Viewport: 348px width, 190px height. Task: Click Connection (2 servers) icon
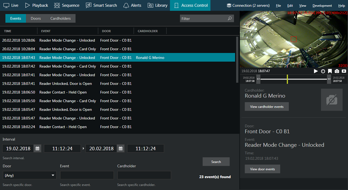[x=229, y=6]
